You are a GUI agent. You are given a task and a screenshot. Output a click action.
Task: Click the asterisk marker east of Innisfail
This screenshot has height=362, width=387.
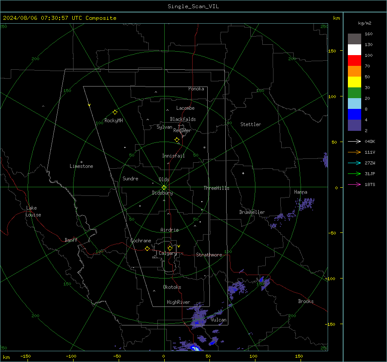204,148
